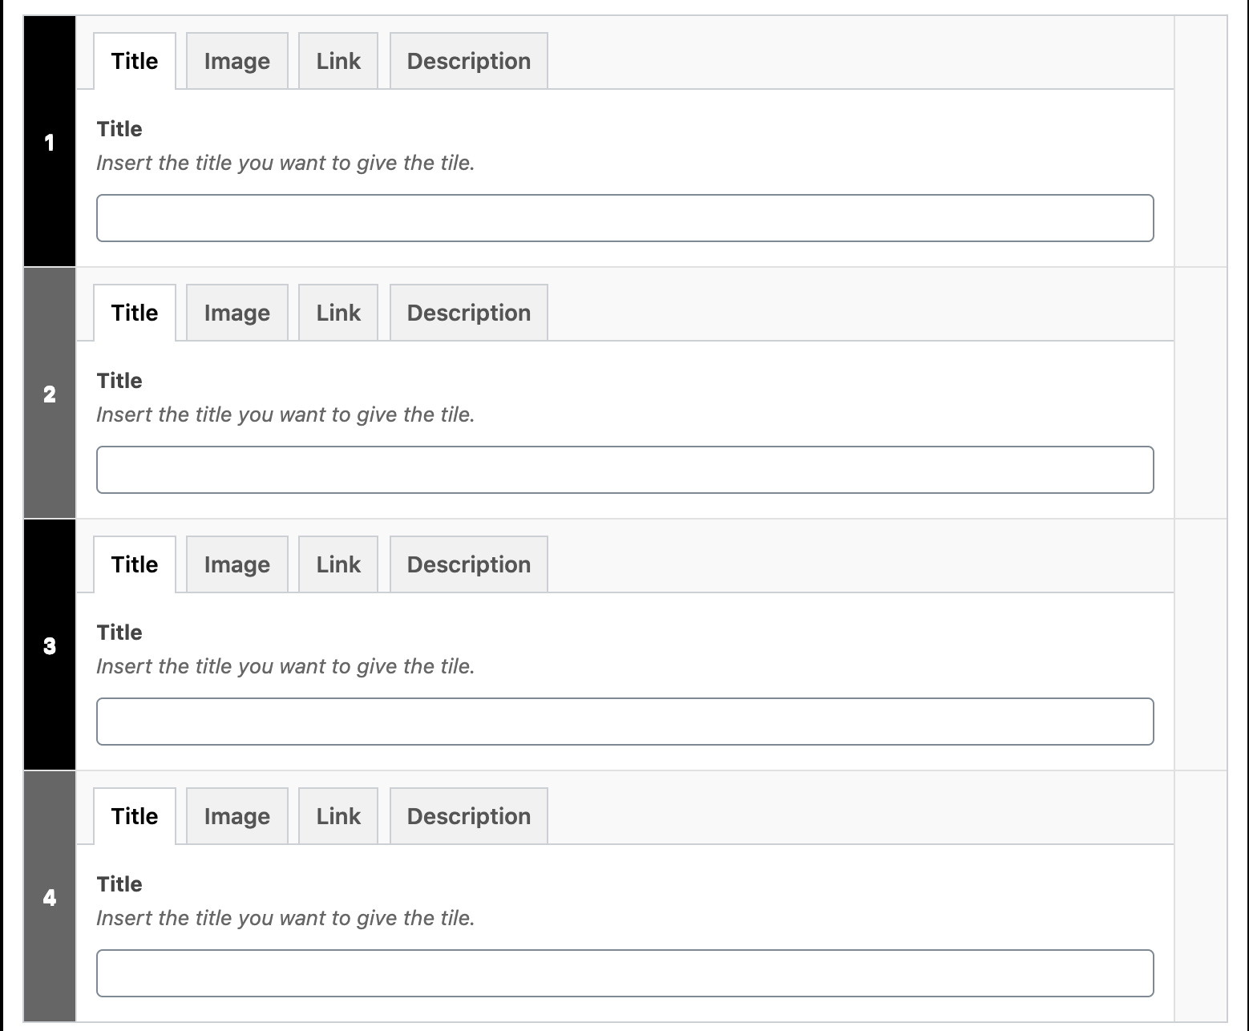
Task: Focus the title text box in row 4
Action: (x=624, y=973)
